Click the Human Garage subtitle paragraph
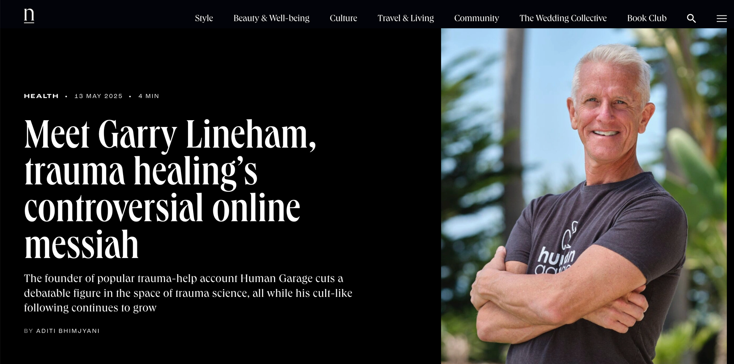Screen dimensions: 734x364 tap(188, 293)
